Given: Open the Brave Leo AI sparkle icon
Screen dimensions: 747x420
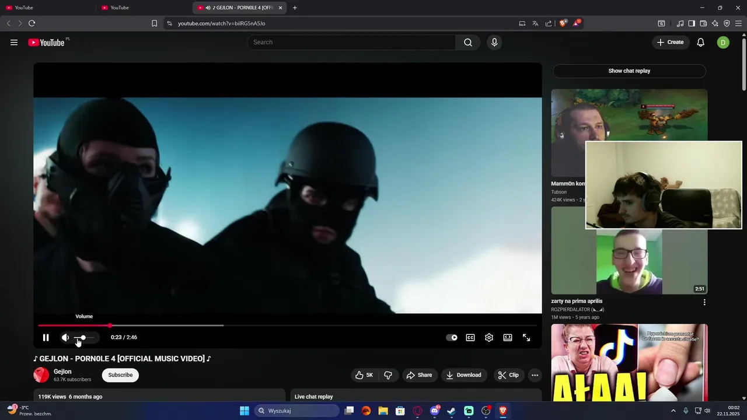Looking at the screenshot, I should [x=715, y=23].
